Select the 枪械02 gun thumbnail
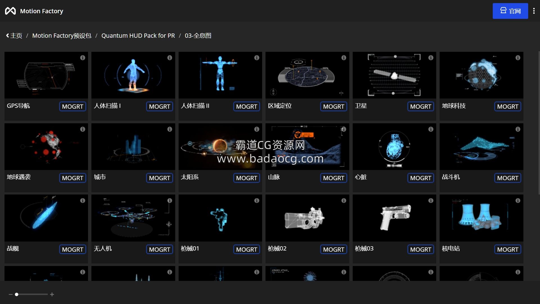The height and width of the screenshot is (304, 540). [307, 218]
